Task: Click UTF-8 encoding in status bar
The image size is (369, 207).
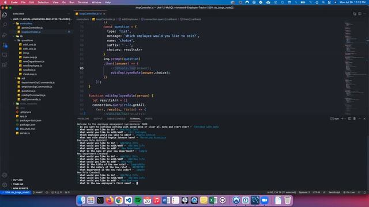Action: point(317,193)
